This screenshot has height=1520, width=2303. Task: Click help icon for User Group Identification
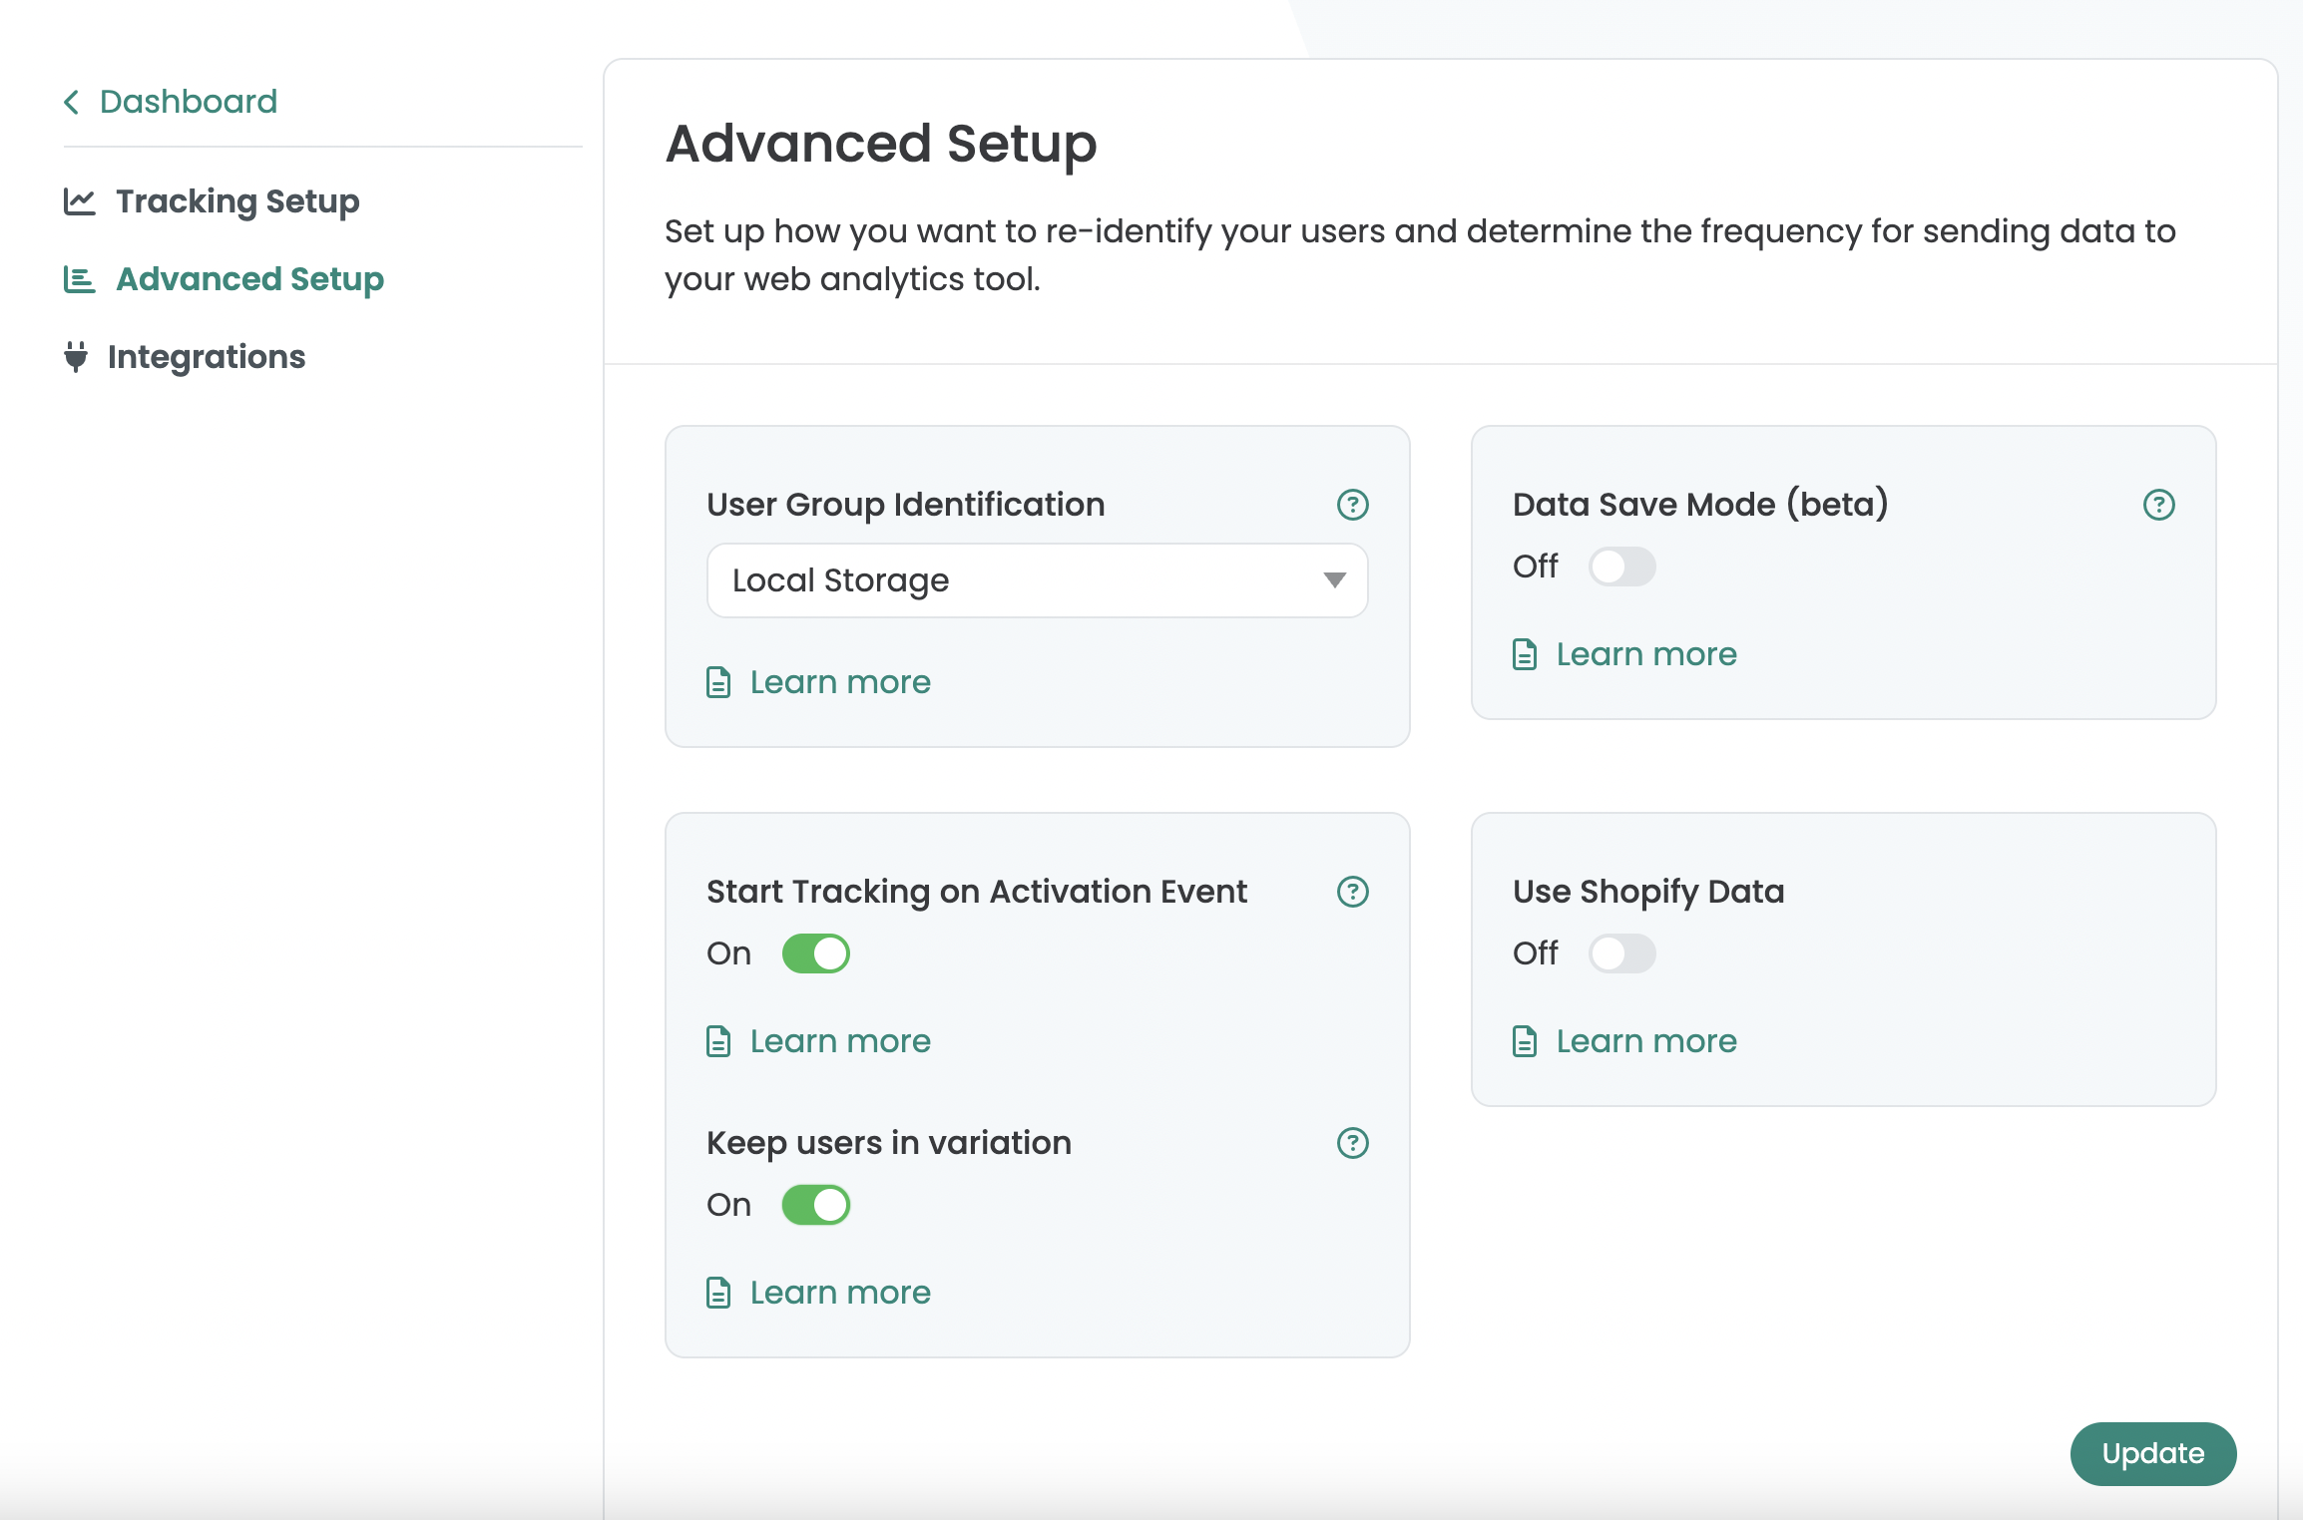[1352, 505]
